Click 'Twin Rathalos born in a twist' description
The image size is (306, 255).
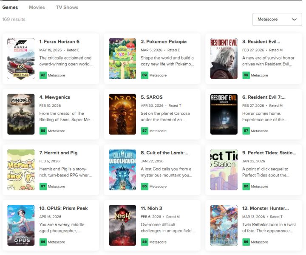tap(269, 227)
